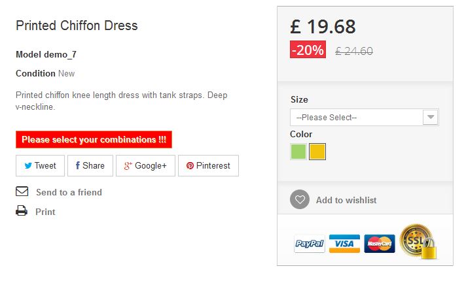The image size is (466, 298).
Task: Click Send to a friend link
Action: (69, 192)
